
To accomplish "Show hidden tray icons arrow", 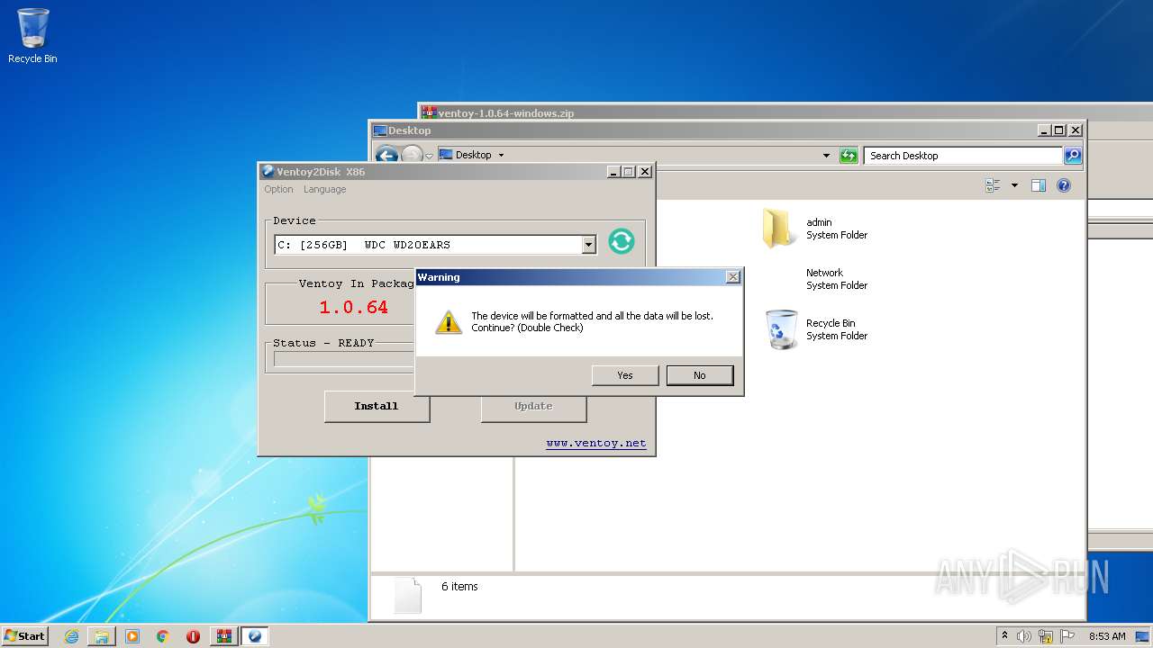I will (1004, 635).
